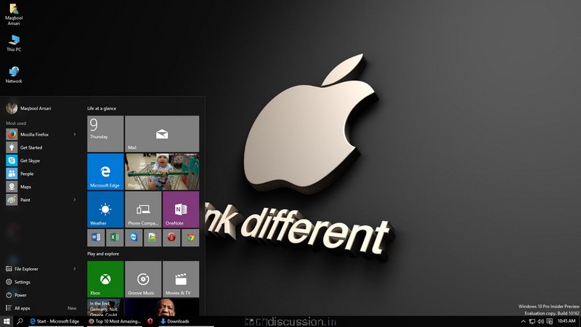Launch Excel from the small tile
The image size is (581, 327).
(115, 237)
